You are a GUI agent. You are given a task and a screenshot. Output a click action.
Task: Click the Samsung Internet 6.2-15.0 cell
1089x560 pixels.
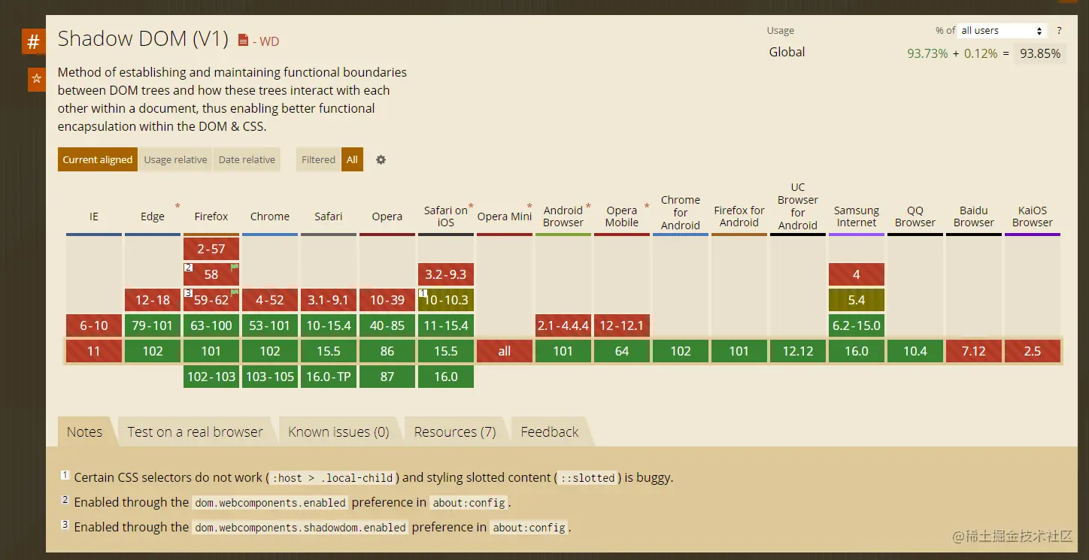(x=857, y=325)
